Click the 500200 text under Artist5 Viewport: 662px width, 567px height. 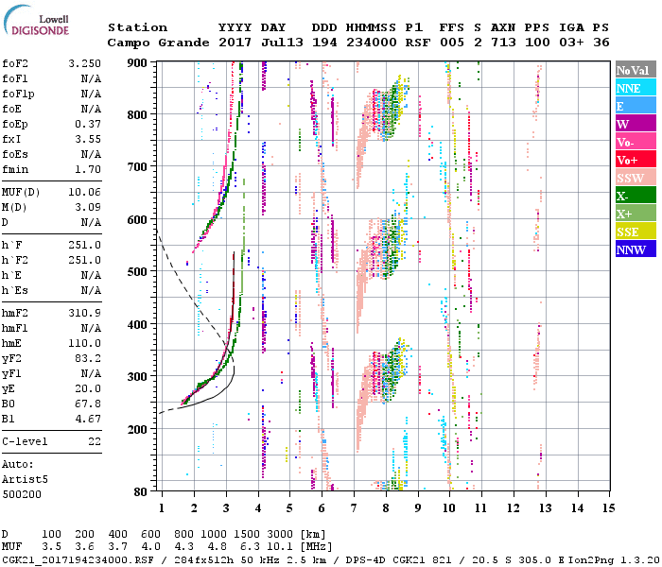tap(22, 494)
